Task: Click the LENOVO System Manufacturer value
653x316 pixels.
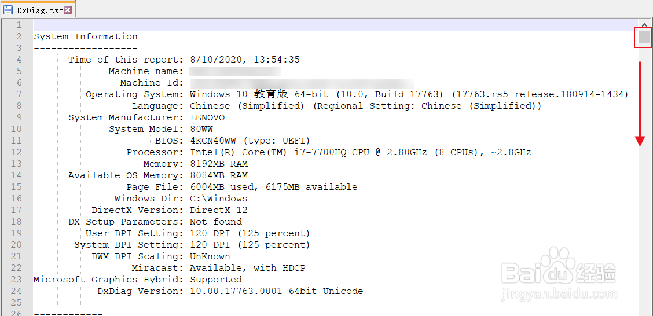Action: [x=207, y=118]
